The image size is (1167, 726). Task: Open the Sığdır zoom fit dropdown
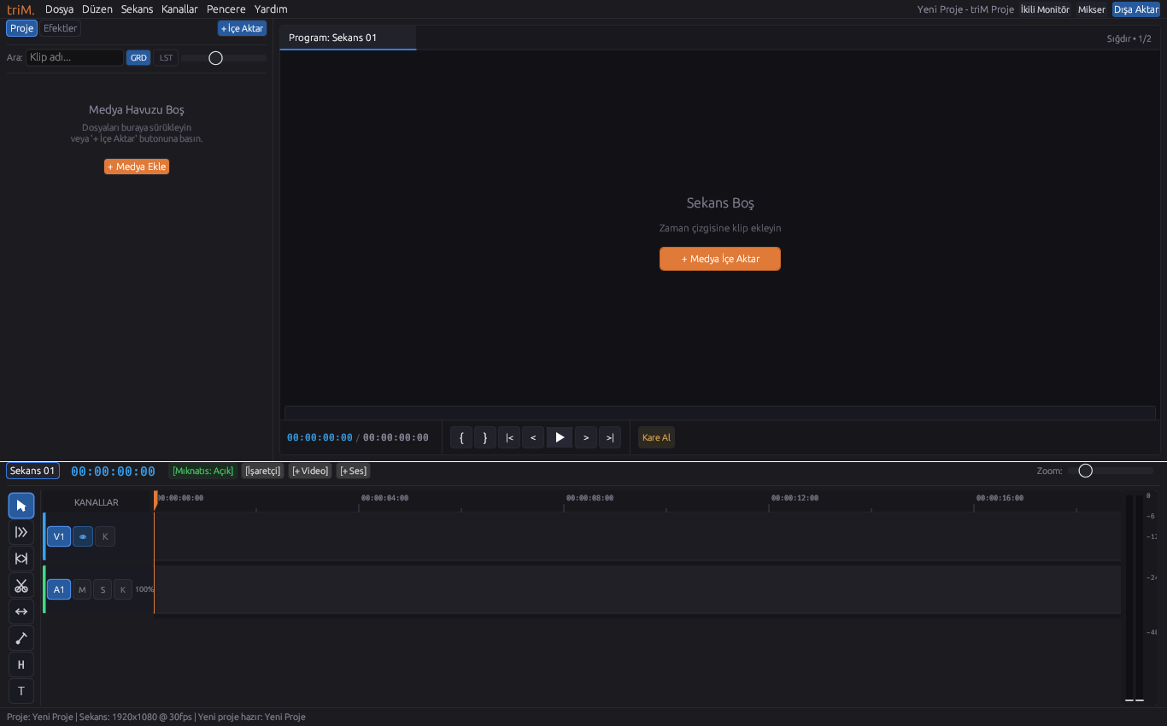(x=1129, y=38)
